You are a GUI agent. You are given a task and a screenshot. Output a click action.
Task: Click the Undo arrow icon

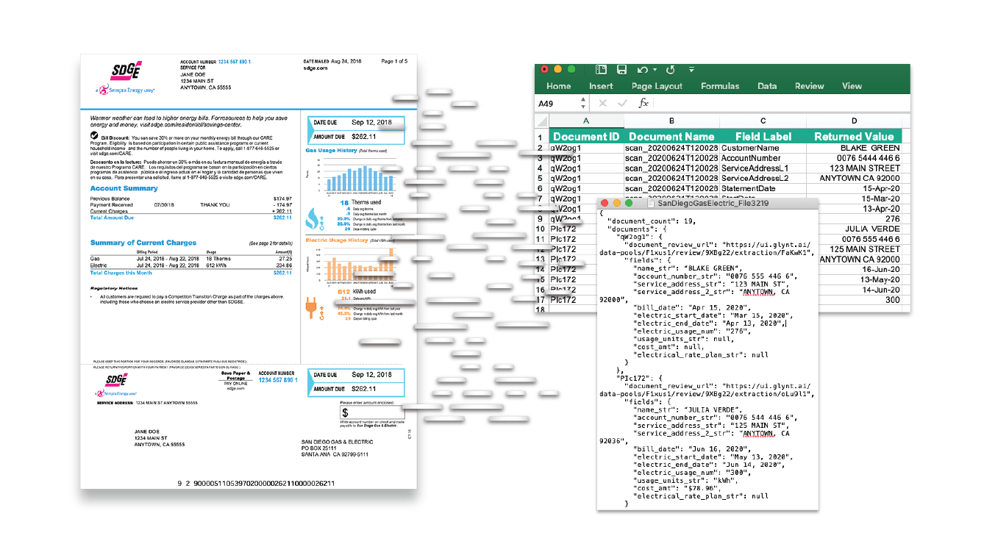(x=642, y=70)
